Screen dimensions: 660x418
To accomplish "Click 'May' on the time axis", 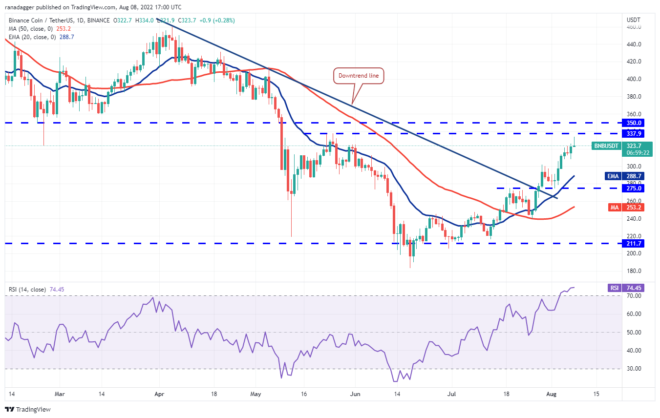I will coord(256,393).
